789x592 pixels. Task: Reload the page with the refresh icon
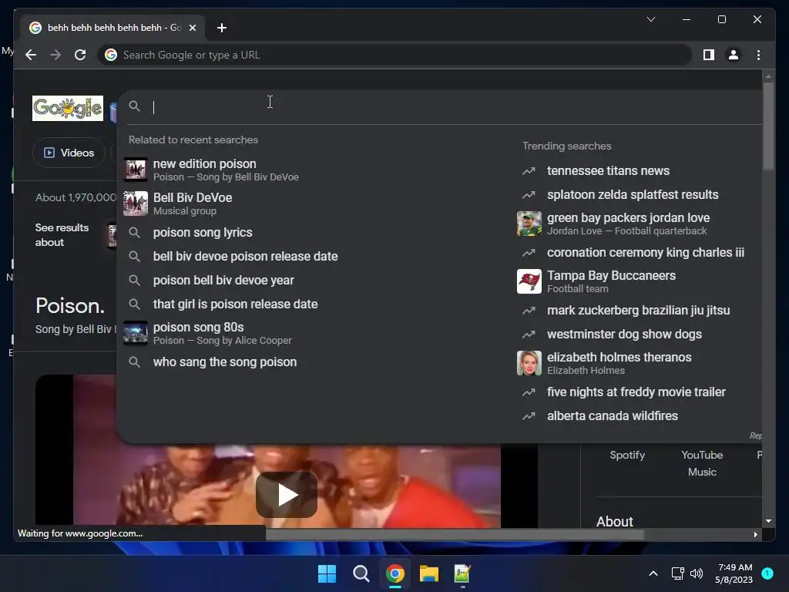[80, 55]
